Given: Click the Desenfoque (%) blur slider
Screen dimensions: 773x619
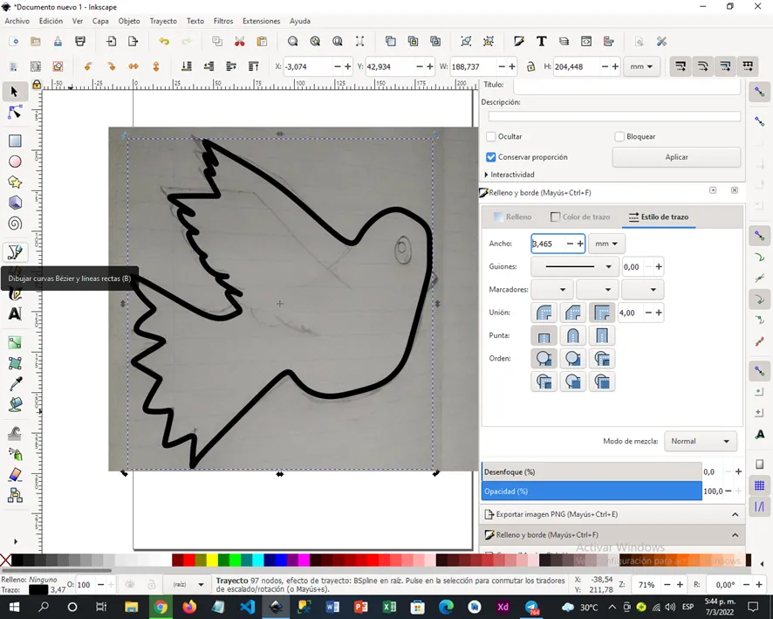Looking at the screenshot, I should click(x=592, y=472).
